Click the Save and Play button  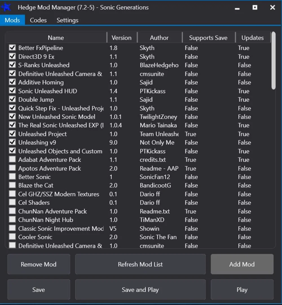[x=140, y=289]
